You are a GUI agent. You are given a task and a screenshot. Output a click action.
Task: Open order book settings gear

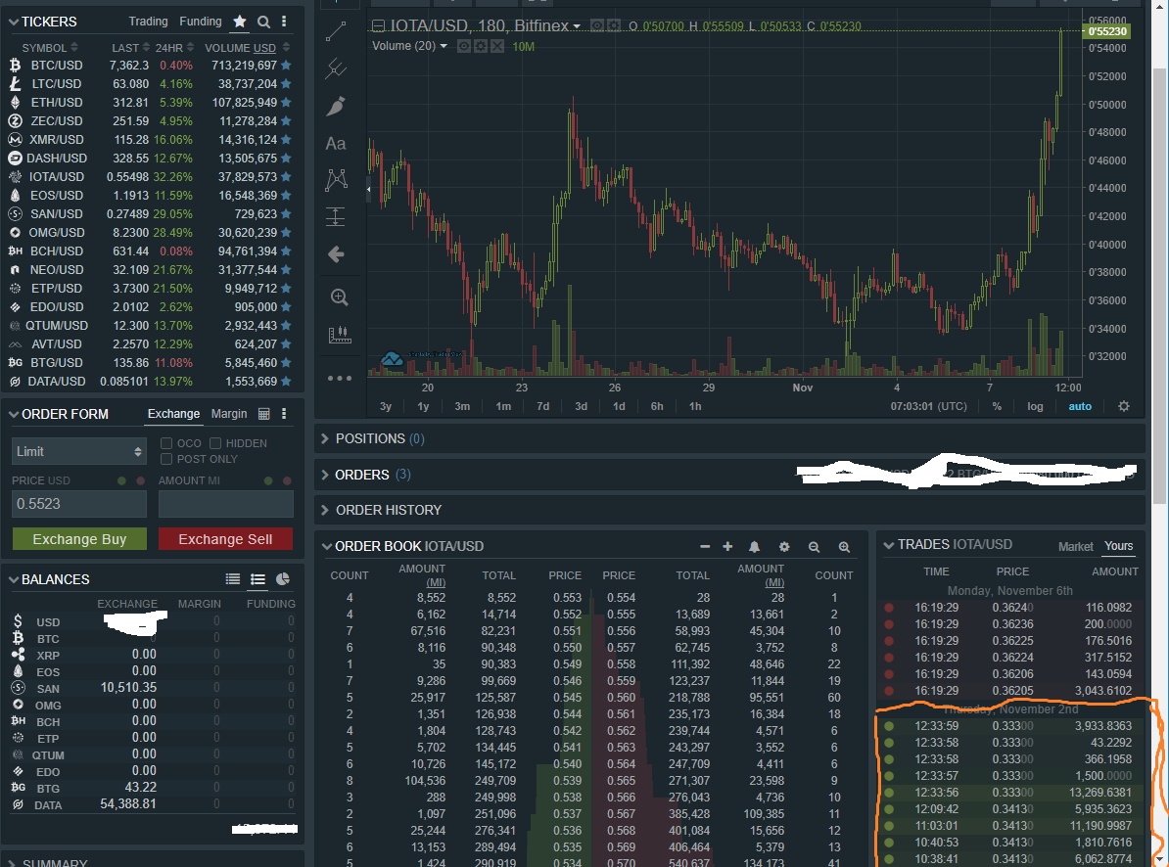[784, 547]
